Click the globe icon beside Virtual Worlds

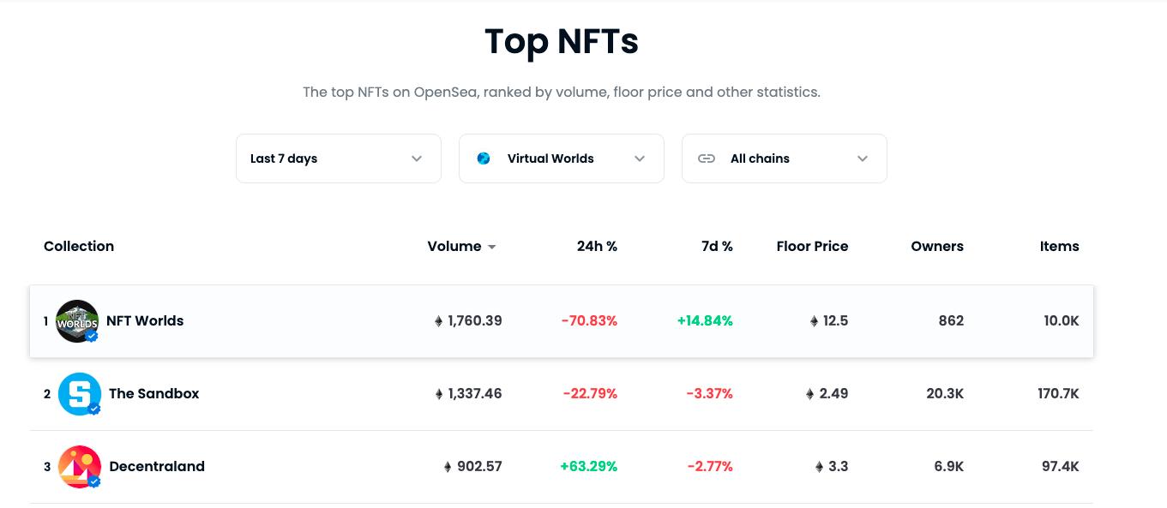click(x=484, y=158)
